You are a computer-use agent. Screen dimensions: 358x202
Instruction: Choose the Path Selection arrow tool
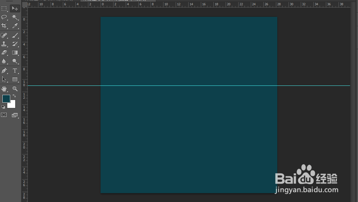coord(4,79)
